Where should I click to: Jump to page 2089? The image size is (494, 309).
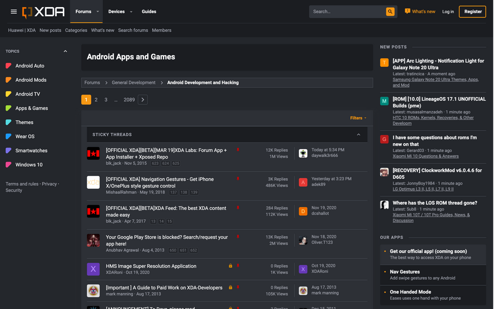[x=129, y=100]
